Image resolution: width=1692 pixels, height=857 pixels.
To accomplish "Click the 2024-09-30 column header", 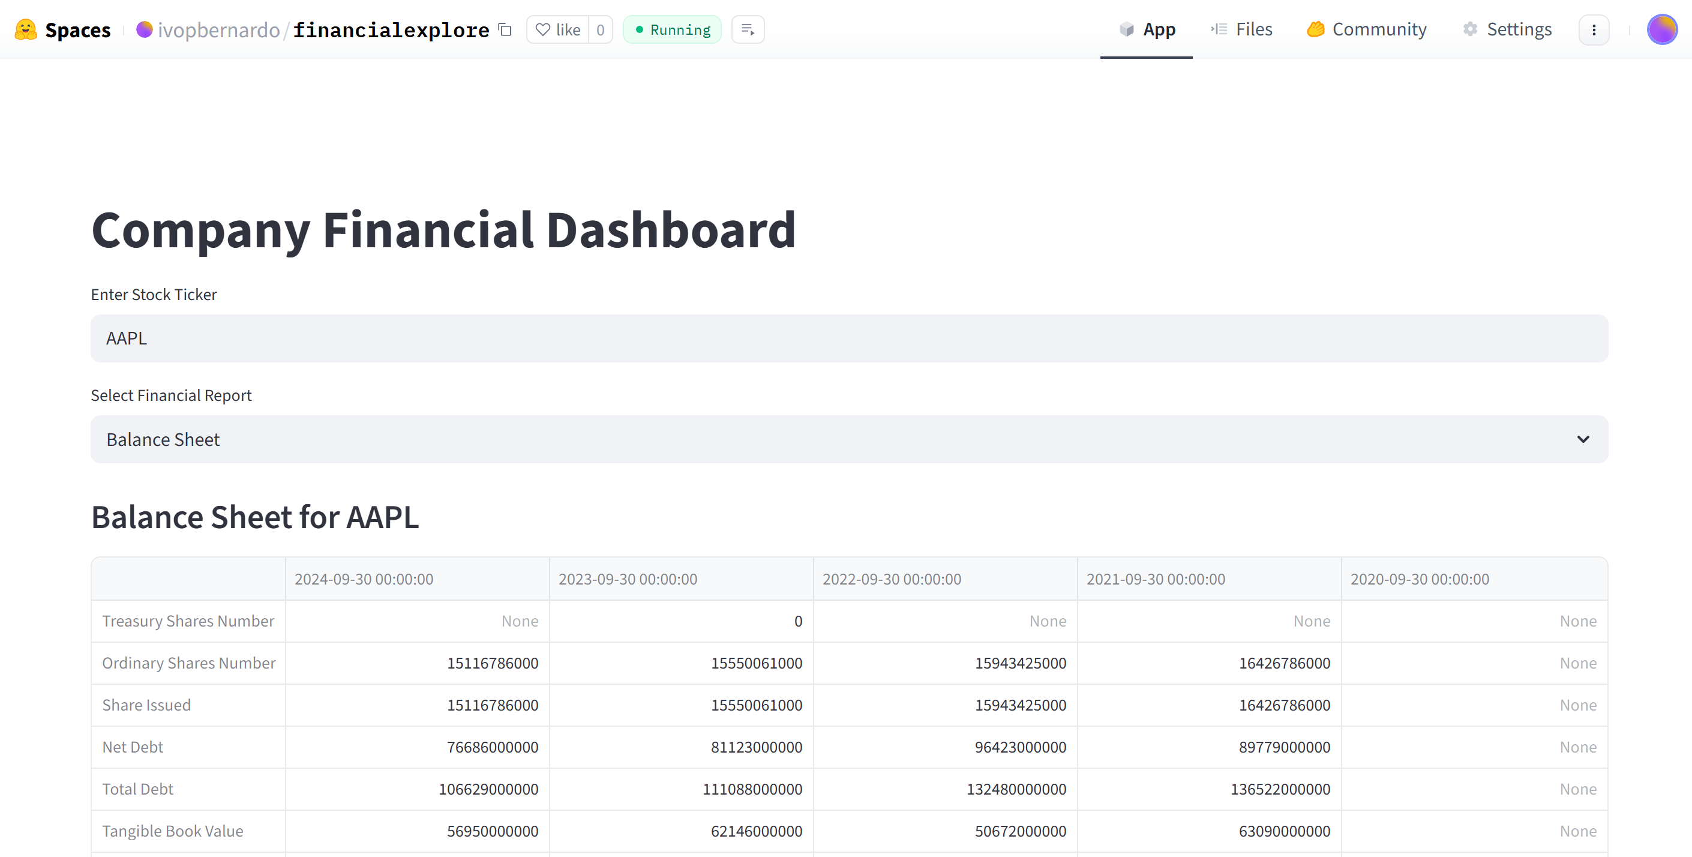I will pos(364,579).
